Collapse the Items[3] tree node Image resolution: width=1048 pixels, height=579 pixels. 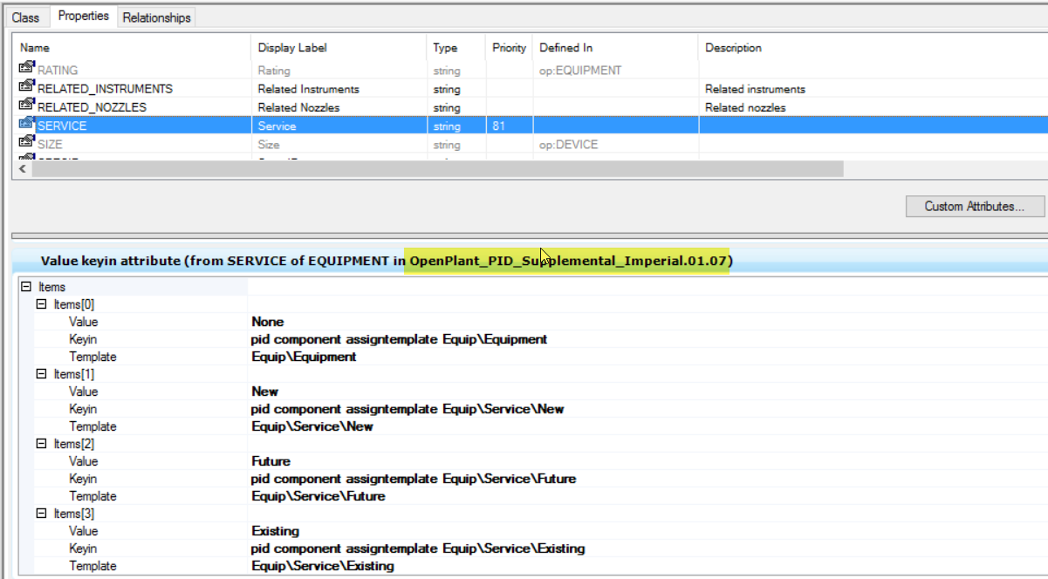(x=41, y=514)
